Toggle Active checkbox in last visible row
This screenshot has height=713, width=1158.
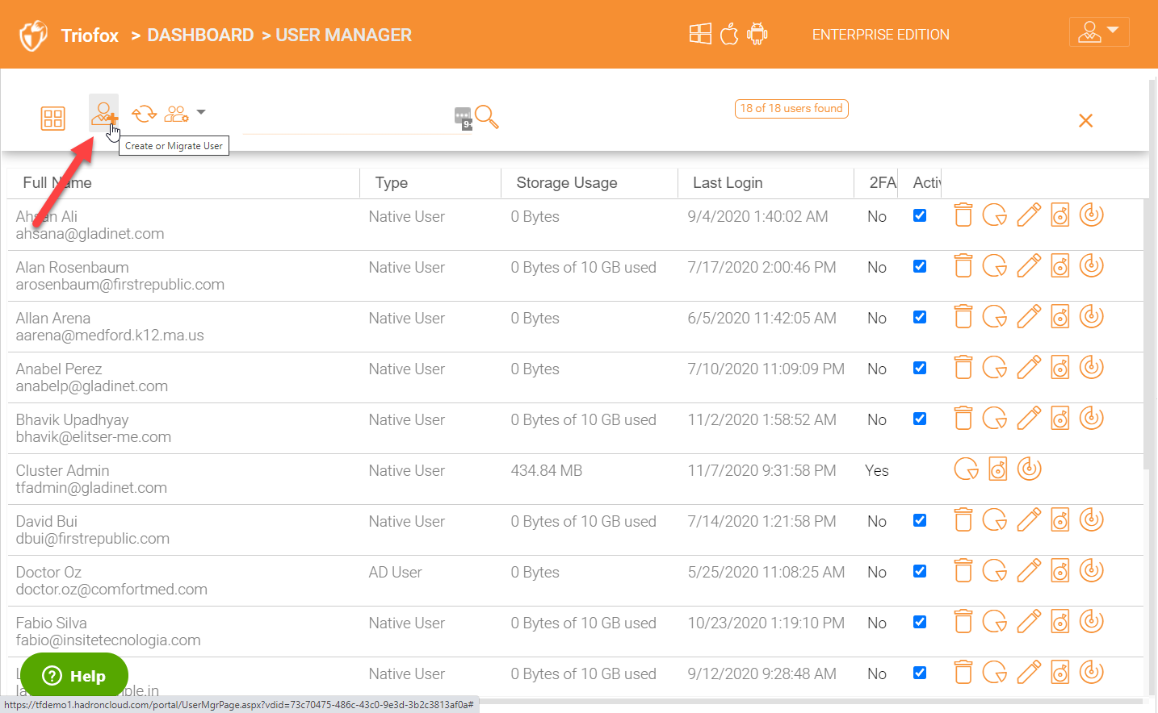point(920,673)
